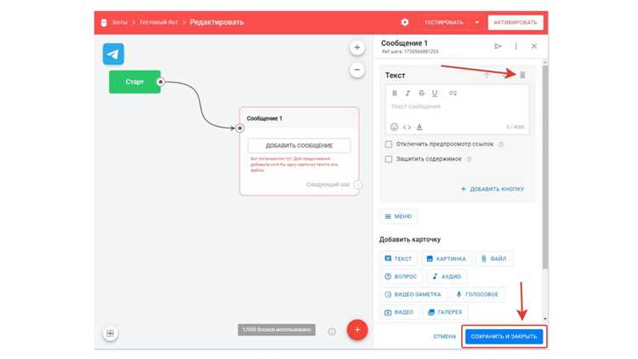Click the Telegram channel icon

coord(113,54)
